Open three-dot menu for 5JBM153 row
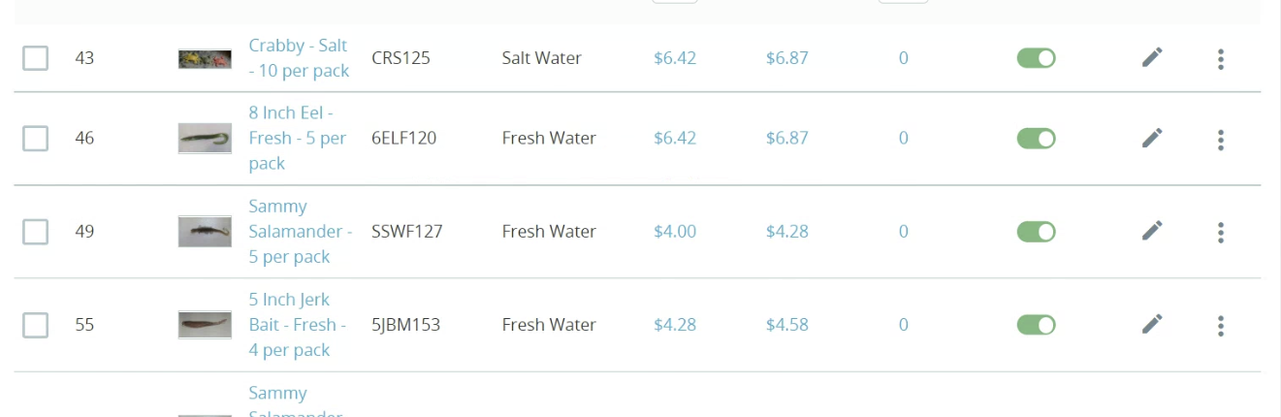This screenshot has height=417, width=1281. (1220, 326)
